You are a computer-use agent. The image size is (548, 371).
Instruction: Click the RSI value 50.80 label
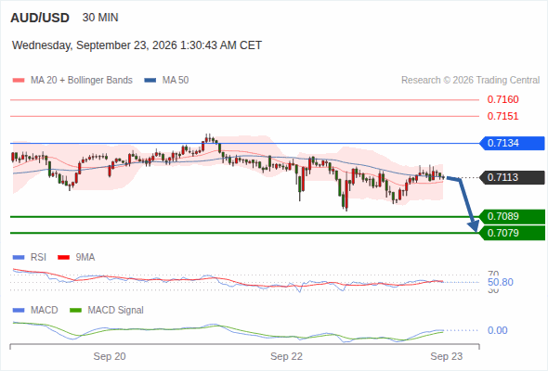(x=501, y=282)
